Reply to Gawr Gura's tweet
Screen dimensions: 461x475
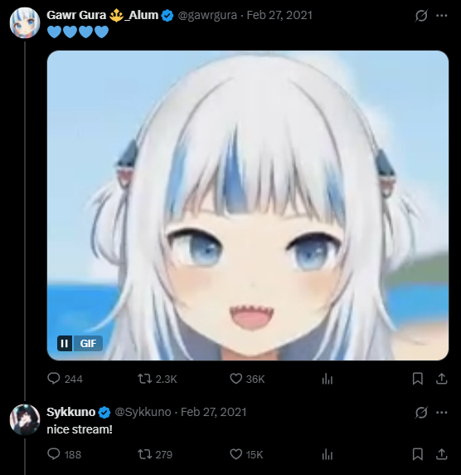coord(54,379)
